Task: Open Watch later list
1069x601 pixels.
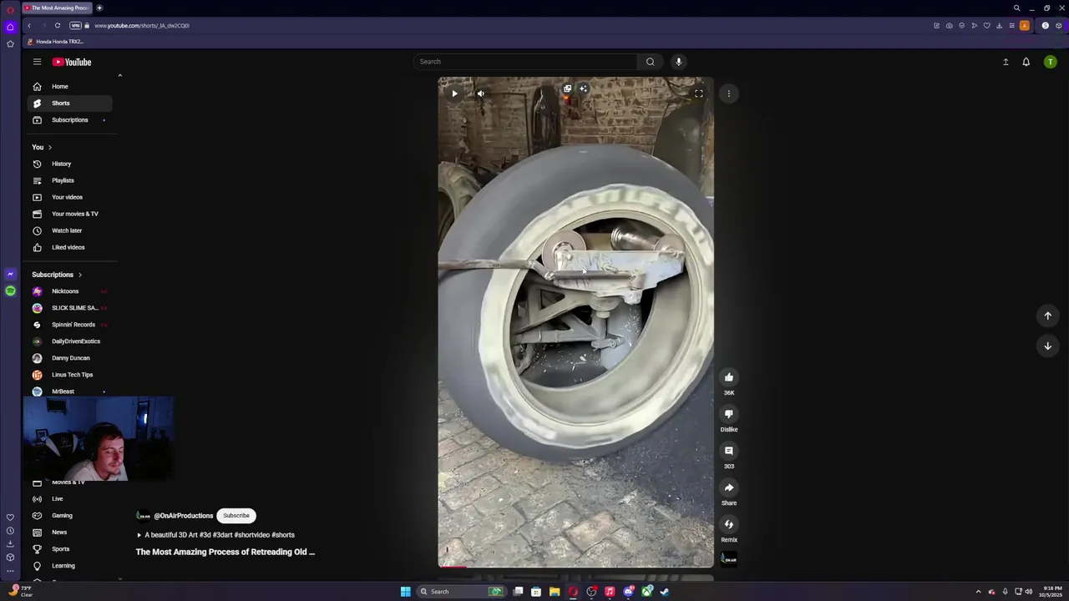Action: pos(70,230)
